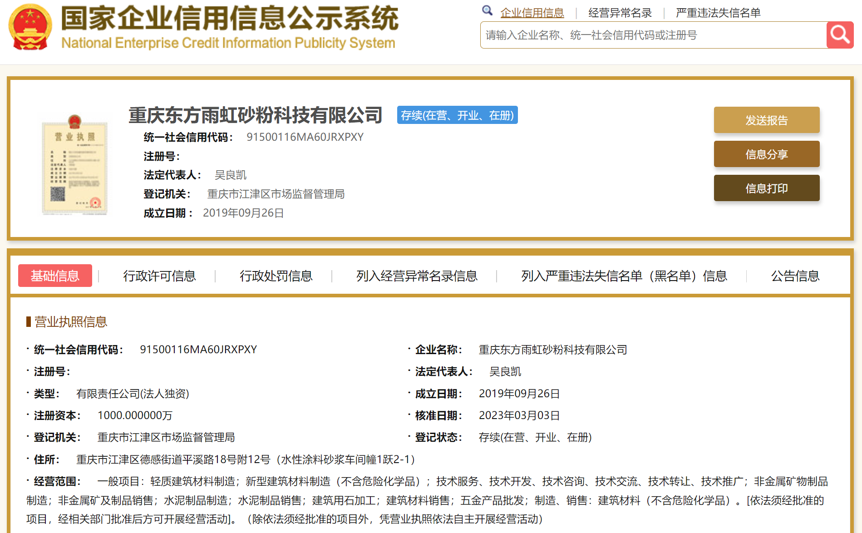Image resolution: width=862 pixels, height=533 pixels.
Task: Click the header legal representative name 吴良凯
Action: click(231, 175)
